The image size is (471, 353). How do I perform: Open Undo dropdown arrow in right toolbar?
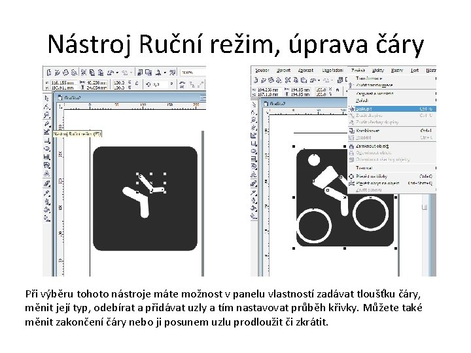click(x=319, y=80)
